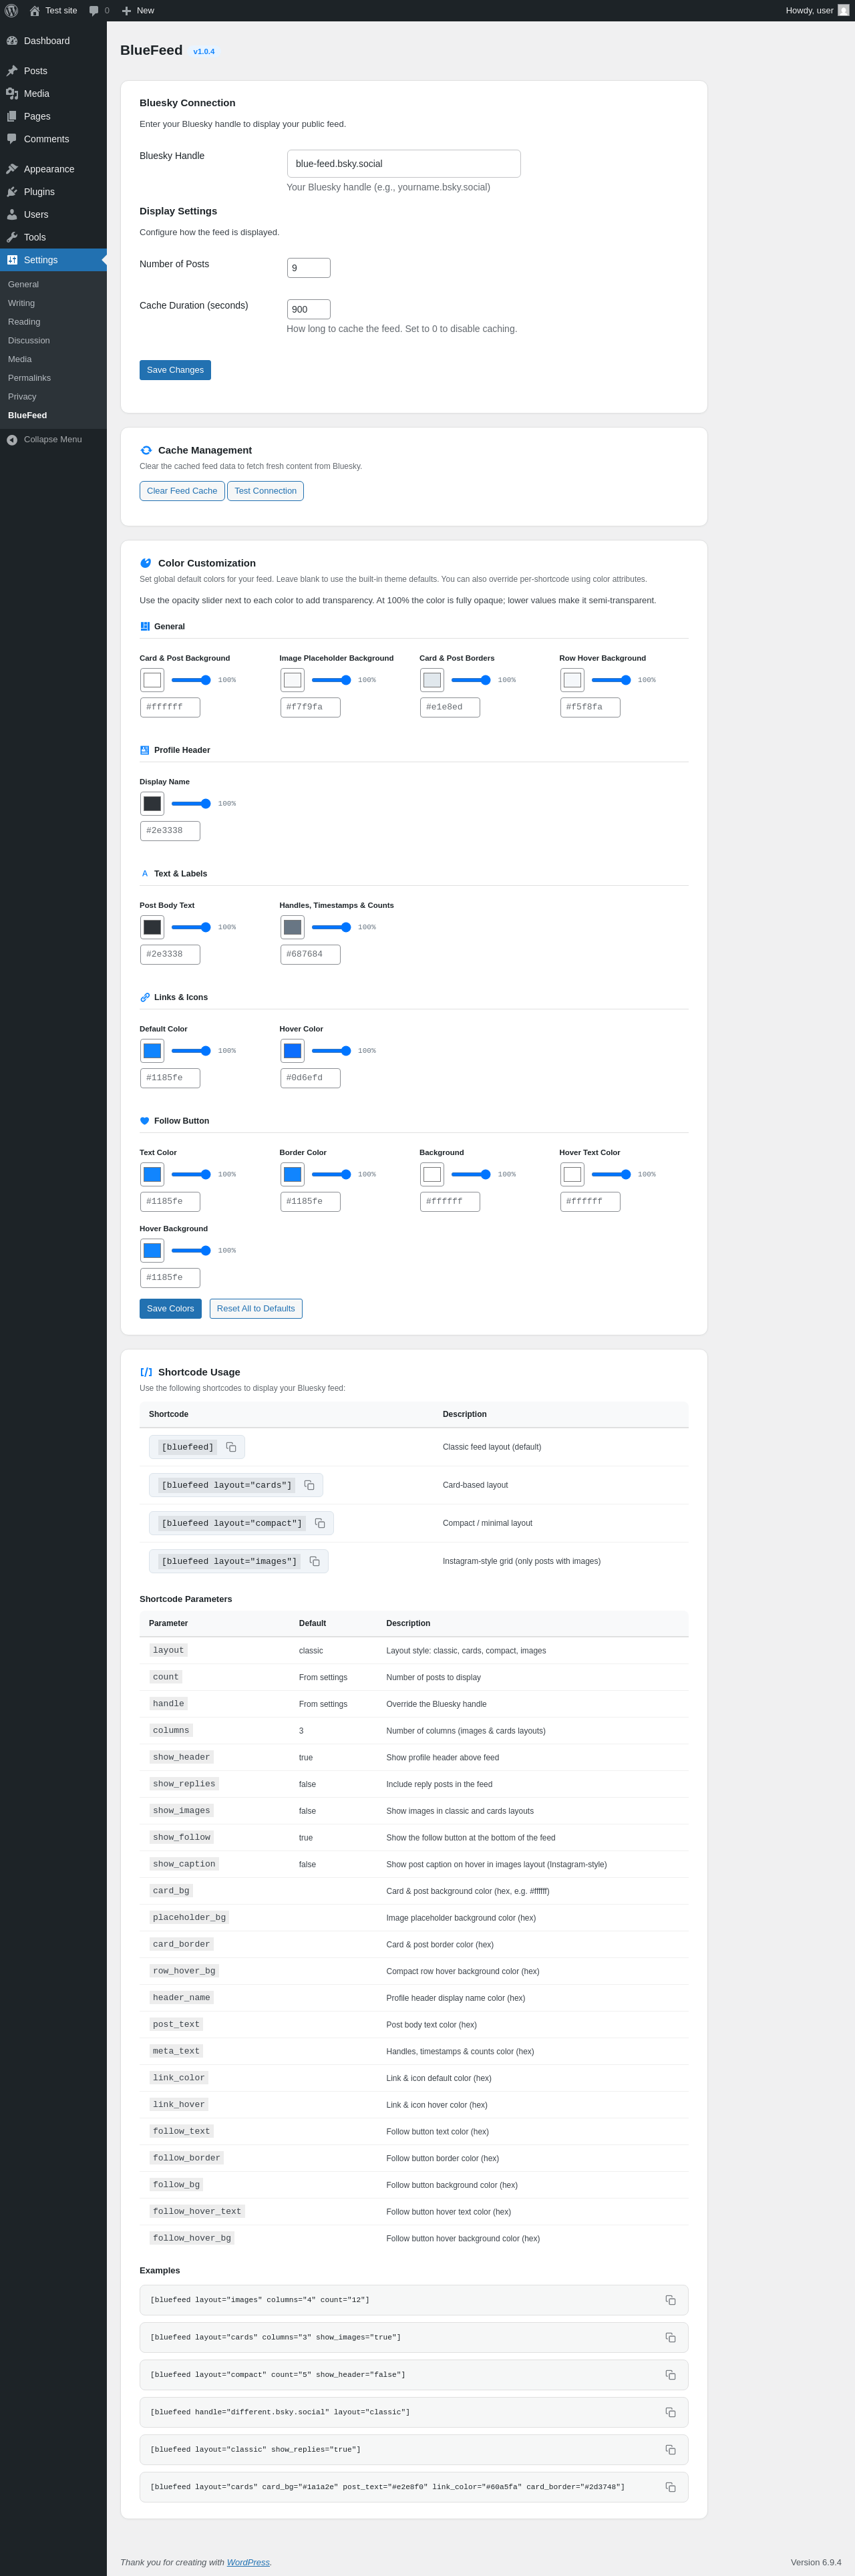855x2576 pixels.
Task: Copy the cards show_images="true" example
Action: click(670, 2337)
